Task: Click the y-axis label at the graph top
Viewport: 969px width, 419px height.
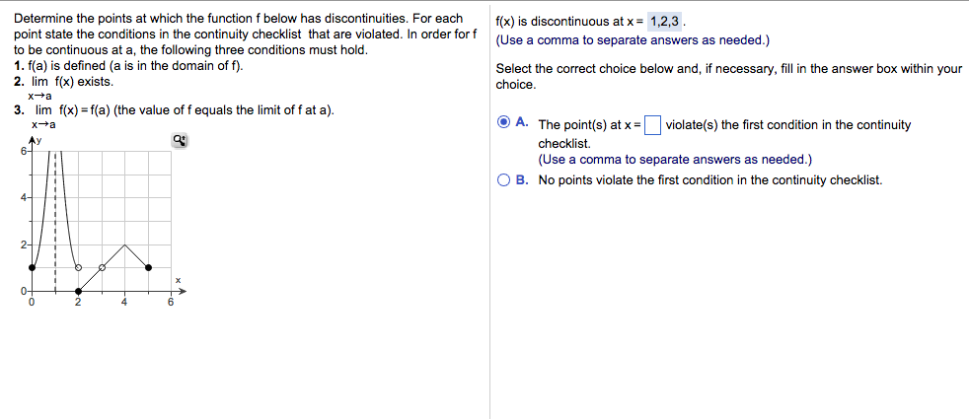Action: [x=38, y=141]
